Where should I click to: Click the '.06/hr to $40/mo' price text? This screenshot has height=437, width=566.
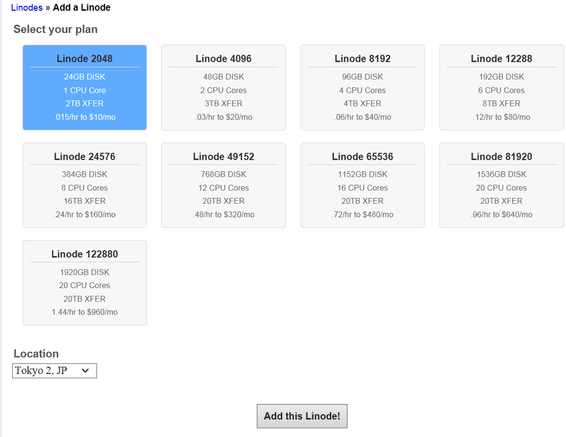[x=363, y=117]
